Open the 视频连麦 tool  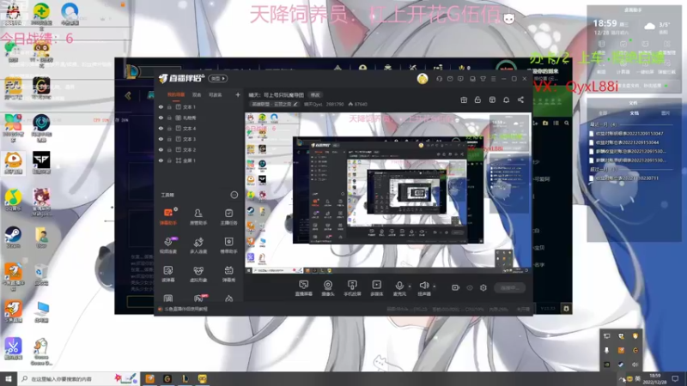pyautogui.click(x=167, y=245)
